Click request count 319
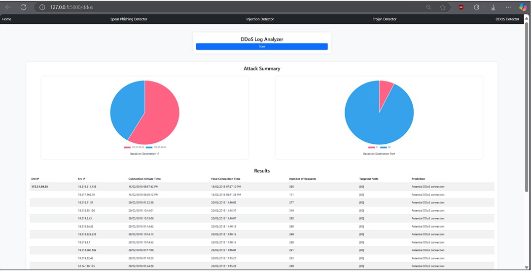The height and width of the screenshot is (273, 532). 291,211
